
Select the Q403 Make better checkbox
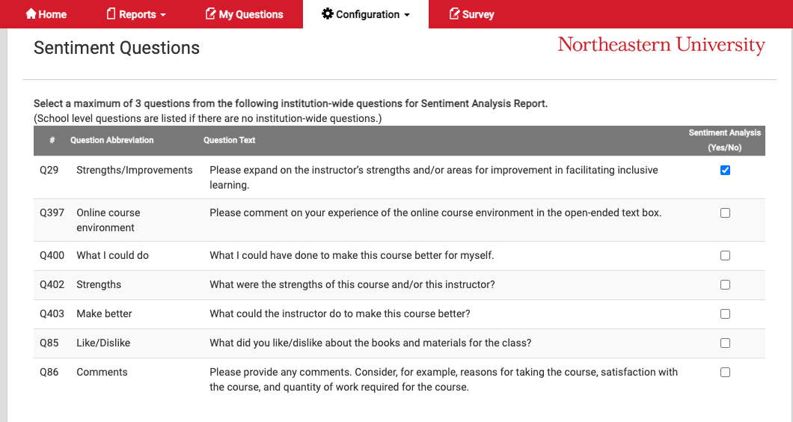click(x=725, y=314)
